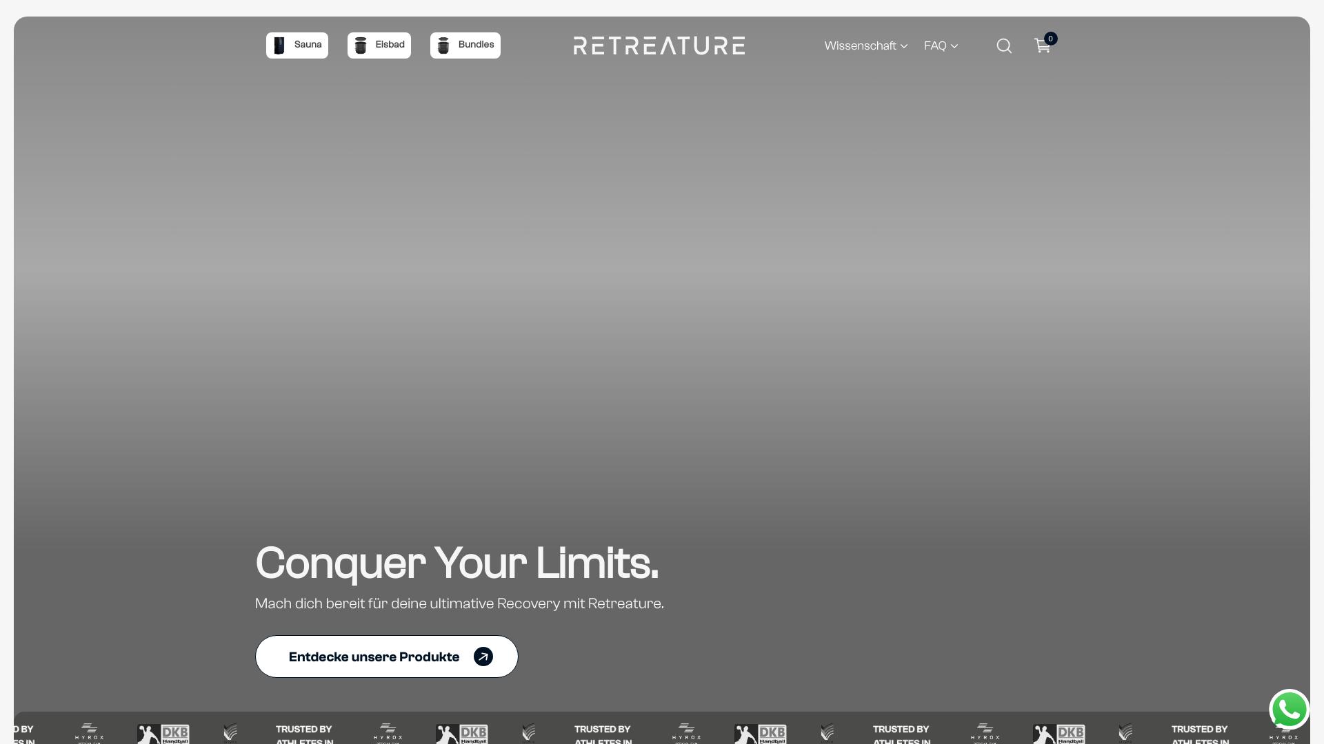The image size is (1324, 744).
Task: Expand the Wissenschaft menu
Action: tap(860, 46)
